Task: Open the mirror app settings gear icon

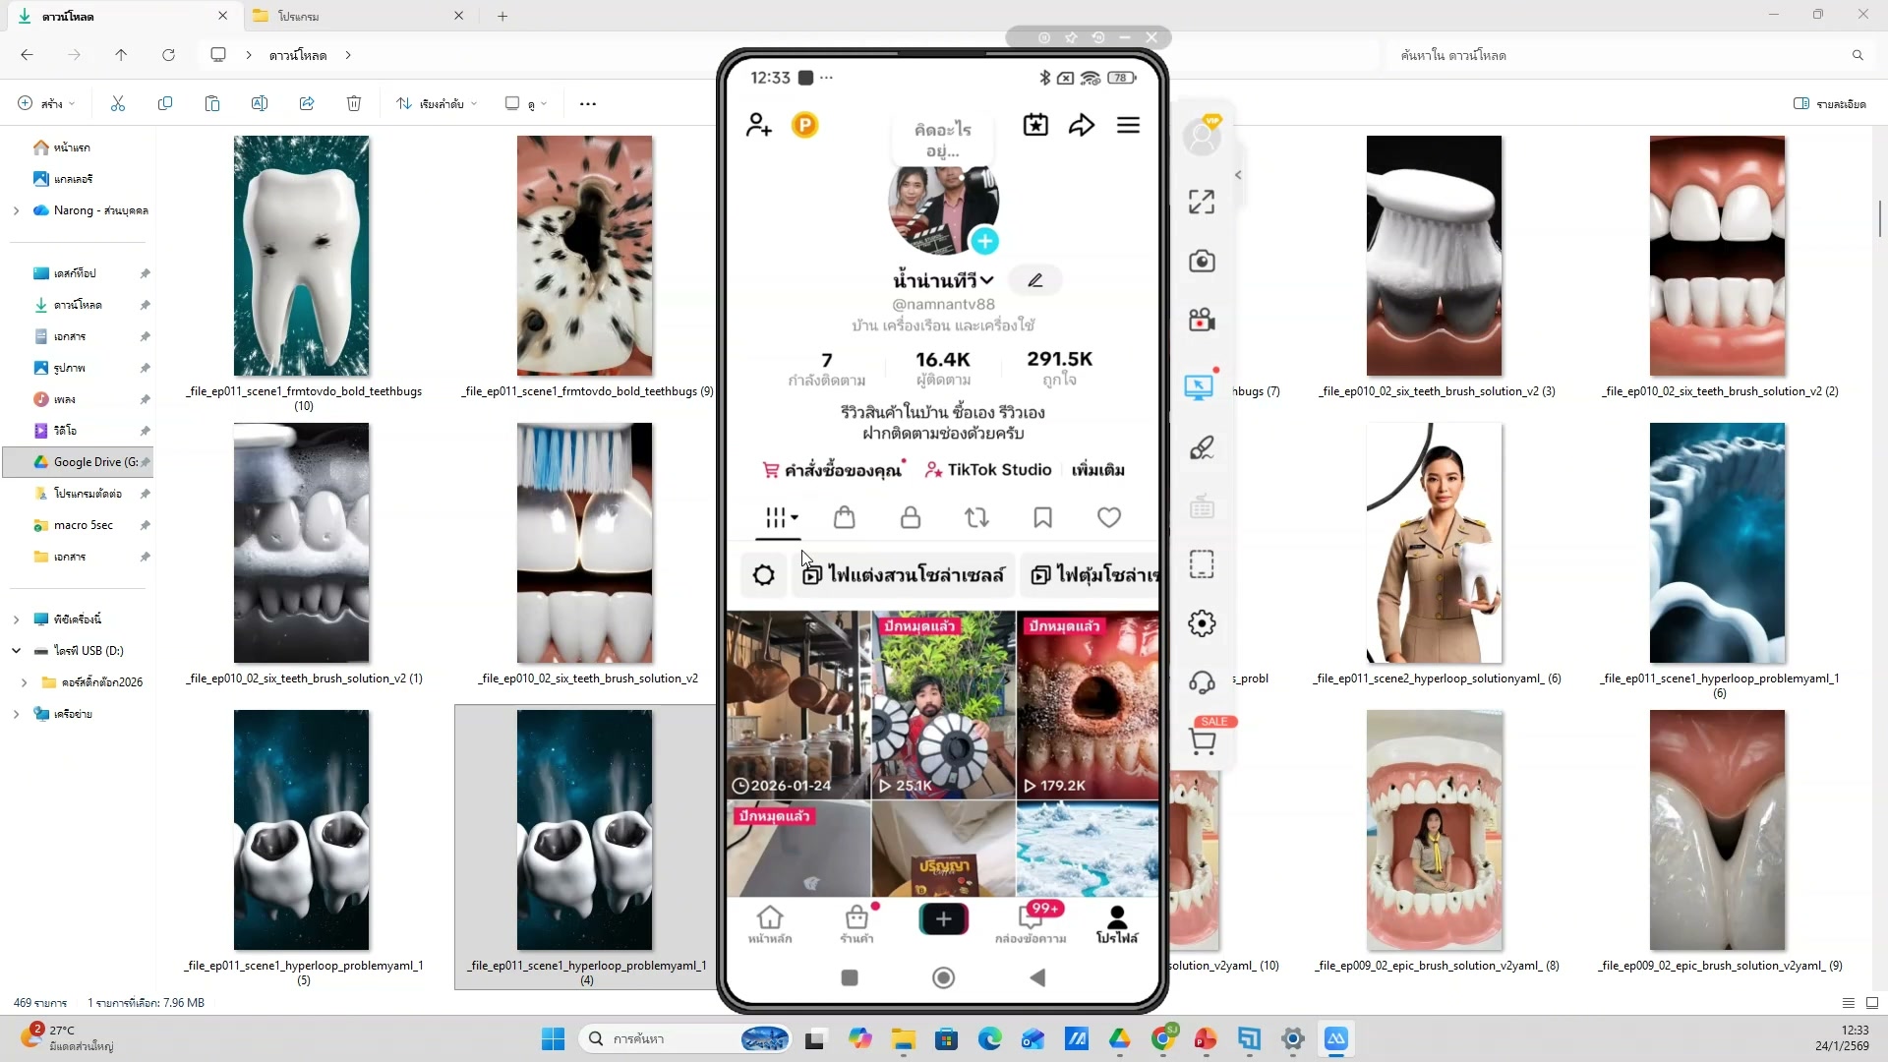Action: tap(1202, 623)
